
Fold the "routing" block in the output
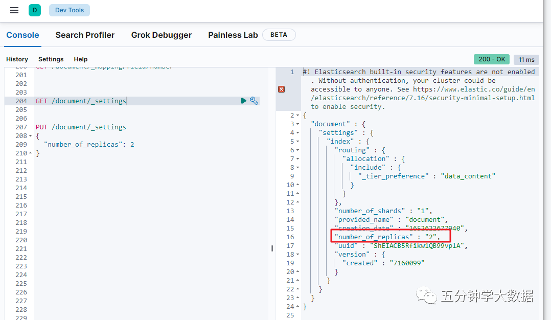[298, 150]
